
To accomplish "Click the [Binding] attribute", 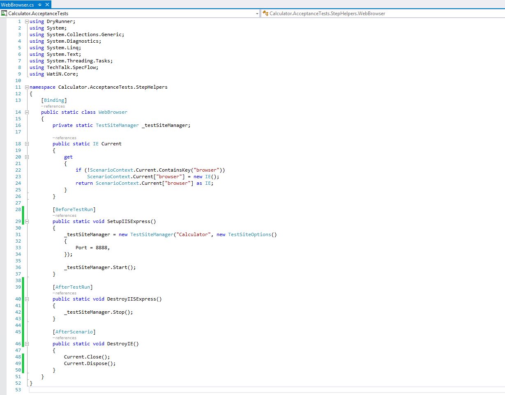I will click(54, 100).
